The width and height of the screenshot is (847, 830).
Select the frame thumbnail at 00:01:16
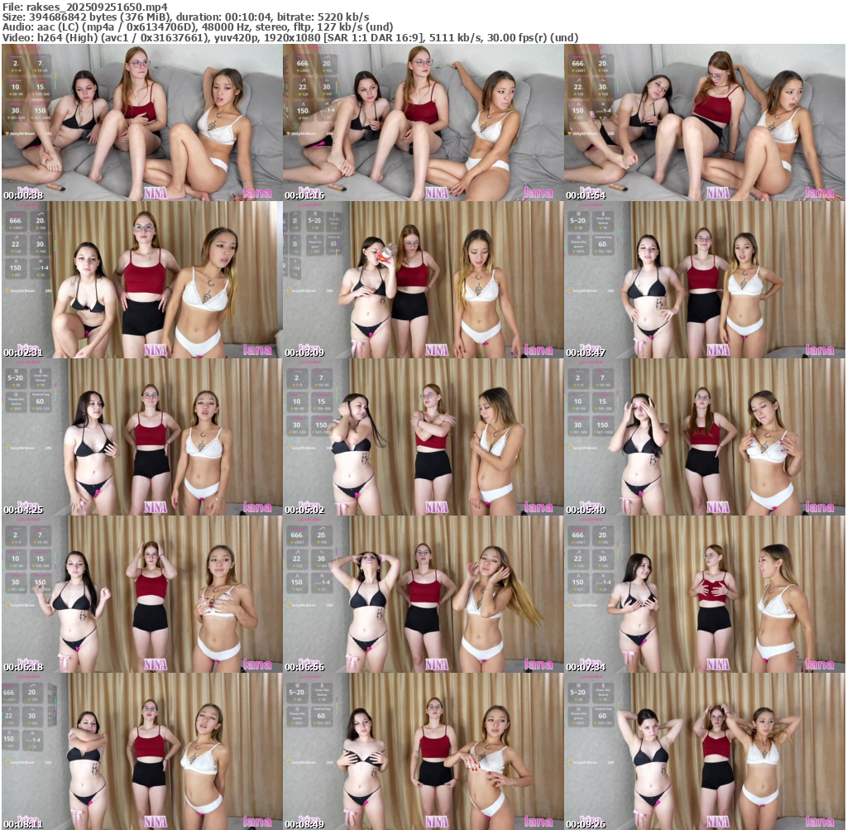click(423, 122)
